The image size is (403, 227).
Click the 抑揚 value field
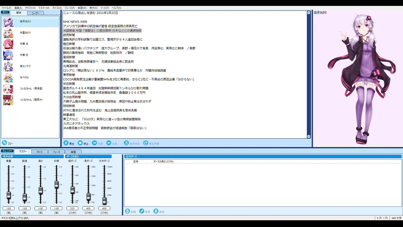pyautogui.click(x=56, y=208)
